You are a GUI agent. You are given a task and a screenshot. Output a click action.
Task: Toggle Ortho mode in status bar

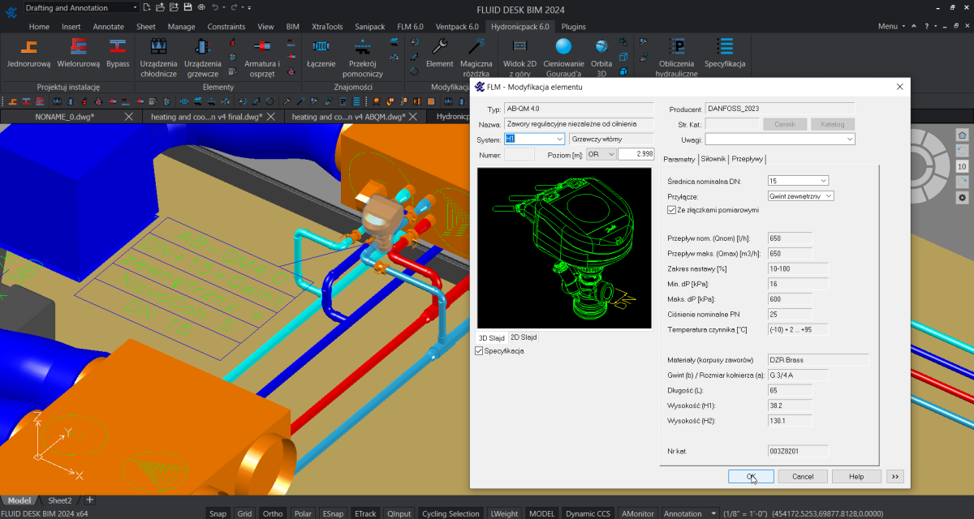click(273, 513)
